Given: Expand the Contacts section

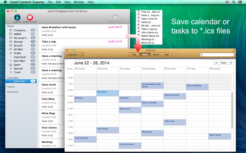Looking at the screenshot, I should [x=13, y=92].
